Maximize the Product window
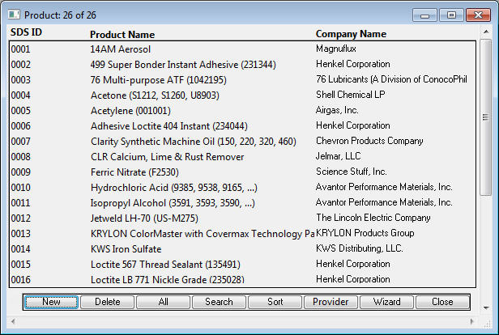Image resolution: width=499 pixels, height=335 pixels. tap(450, 15)
